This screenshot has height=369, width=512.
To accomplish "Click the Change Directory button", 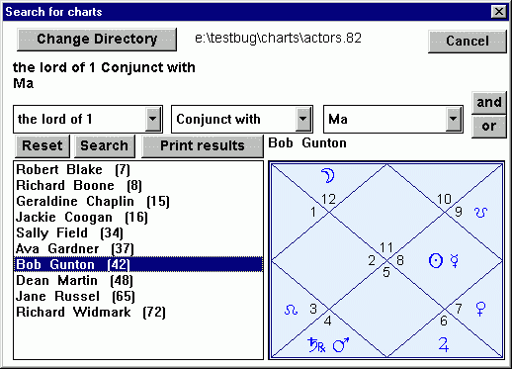I will [97, 40].
